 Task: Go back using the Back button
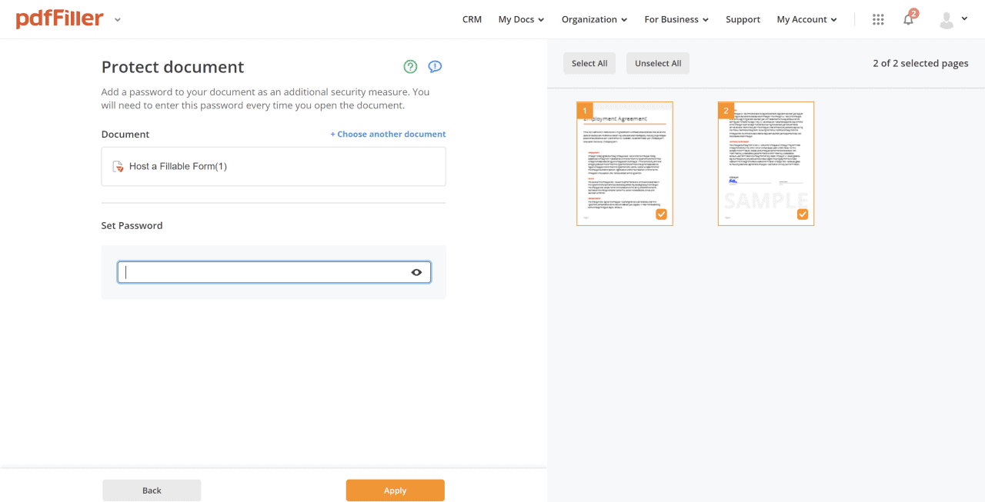(x=152, y=490)
